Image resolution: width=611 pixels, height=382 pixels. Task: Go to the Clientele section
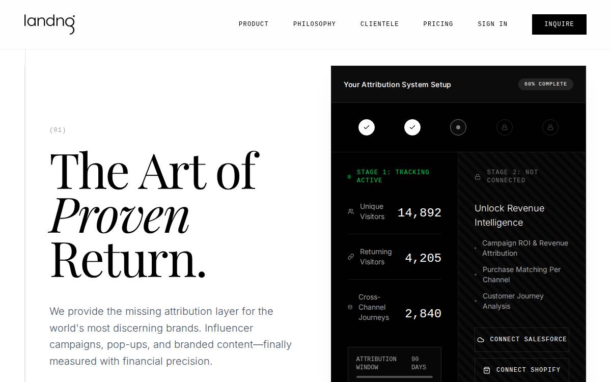click(x=379, y=24)
